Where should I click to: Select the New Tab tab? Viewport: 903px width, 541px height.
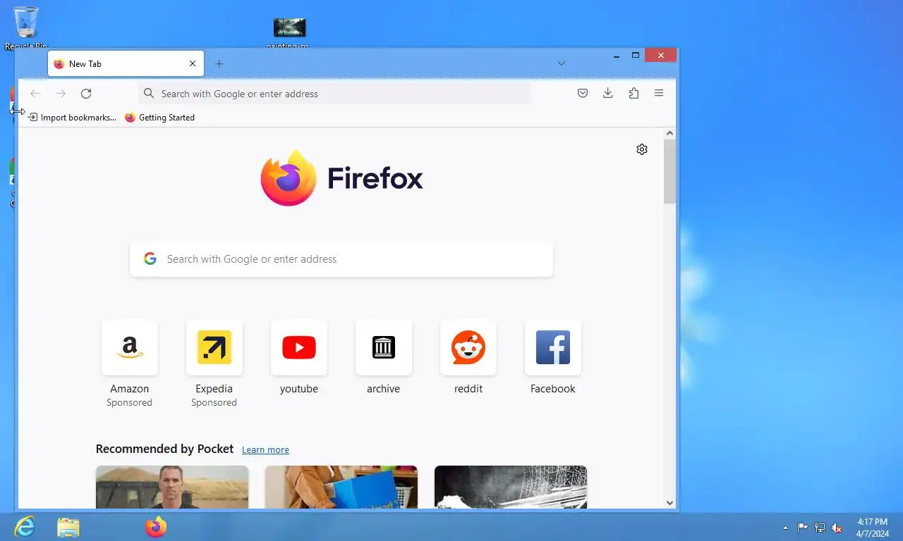pos(126,63)
